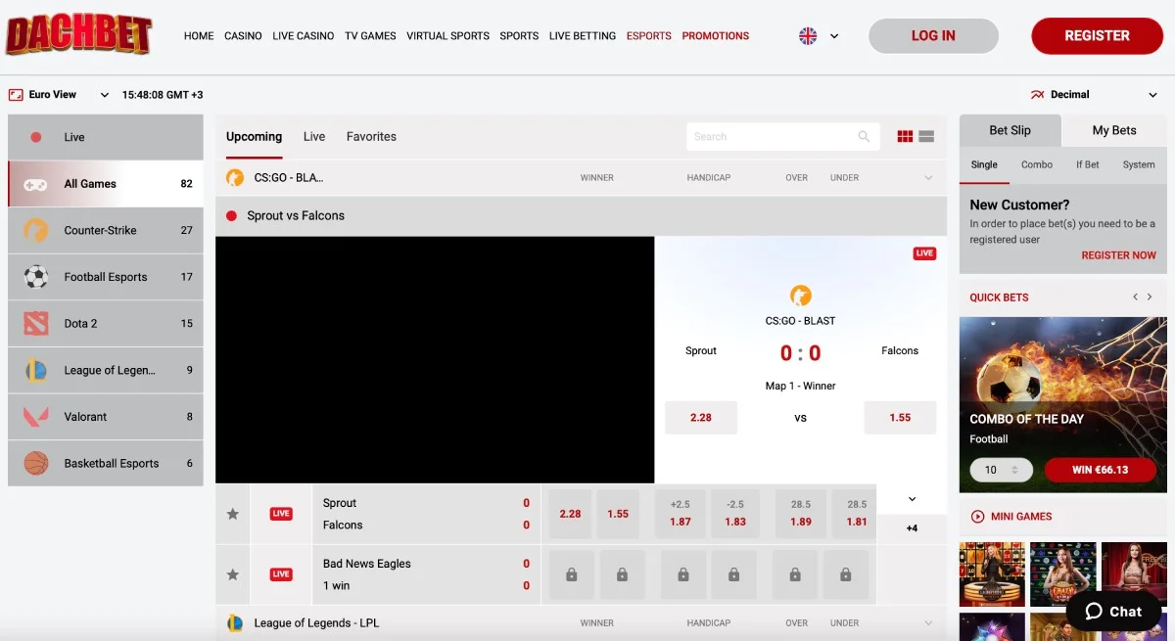Bet on Falcons at 1.55 in Map 1 - Winner card
The image size is (1175, 641).
[x=900, y=417]
